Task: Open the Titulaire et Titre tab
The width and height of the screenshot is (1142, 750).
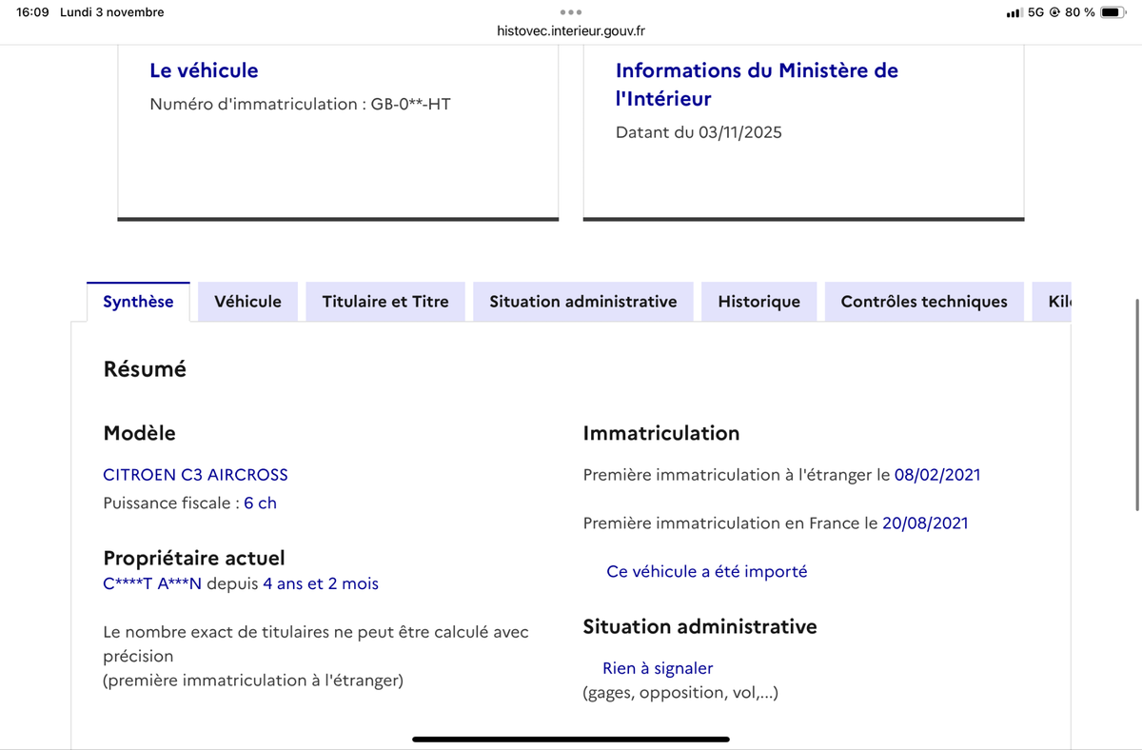Action: pyautogui.click(x=384, y=301)
